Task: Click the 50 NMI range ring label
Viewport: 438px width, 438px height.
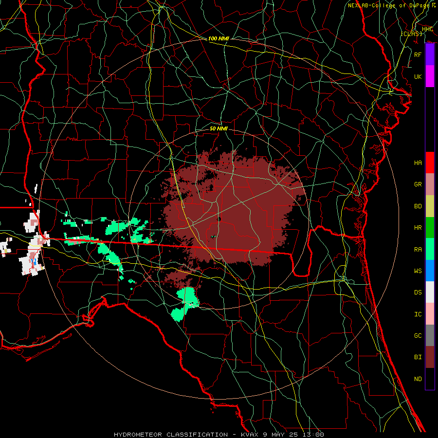Action: [x=219, y=128]
